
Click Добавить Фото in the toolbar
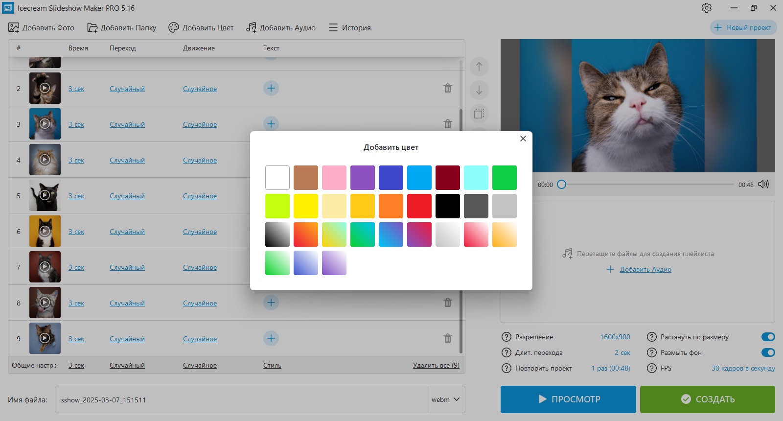pyautogui.click(x=42, y=27)
